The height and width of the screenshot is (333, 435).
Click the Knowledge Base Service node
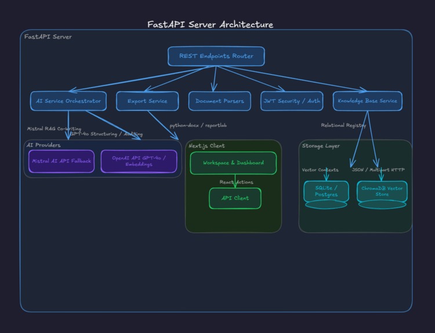tap(368, 101)
